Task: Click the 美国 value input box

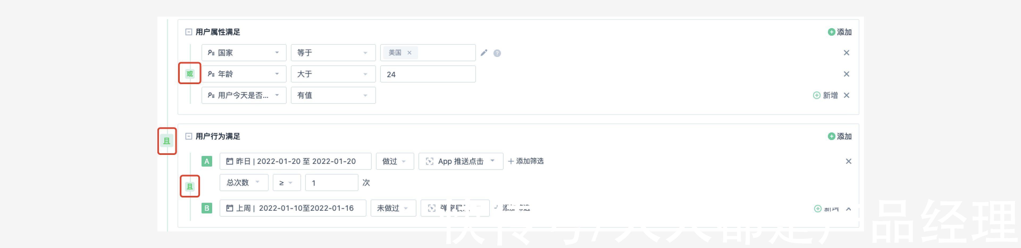Action: [x=428, y=53]
